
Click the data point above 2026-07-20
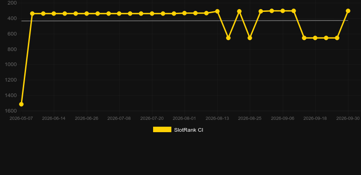(x=152, y=14)
